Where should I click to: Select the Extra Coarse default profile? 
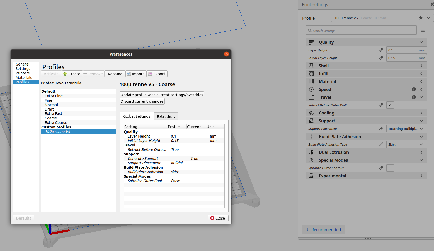pos(78,123)
